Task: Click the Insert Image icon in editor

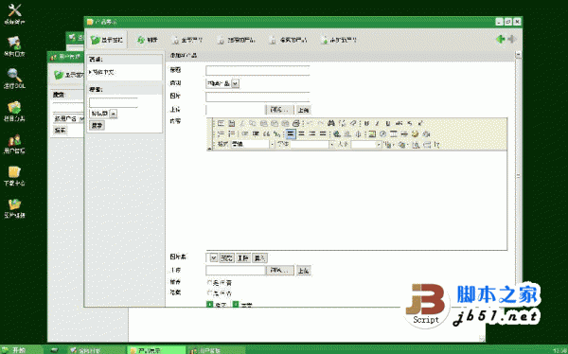Action: (372, 134)
